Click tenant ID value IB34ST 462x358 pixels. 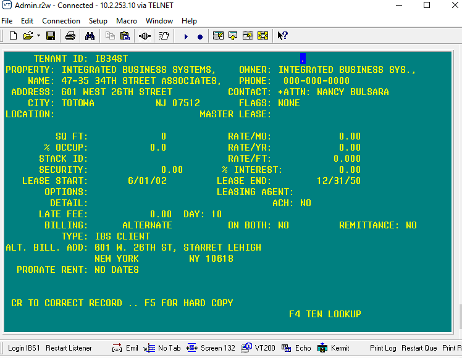[x=111, y=59]
